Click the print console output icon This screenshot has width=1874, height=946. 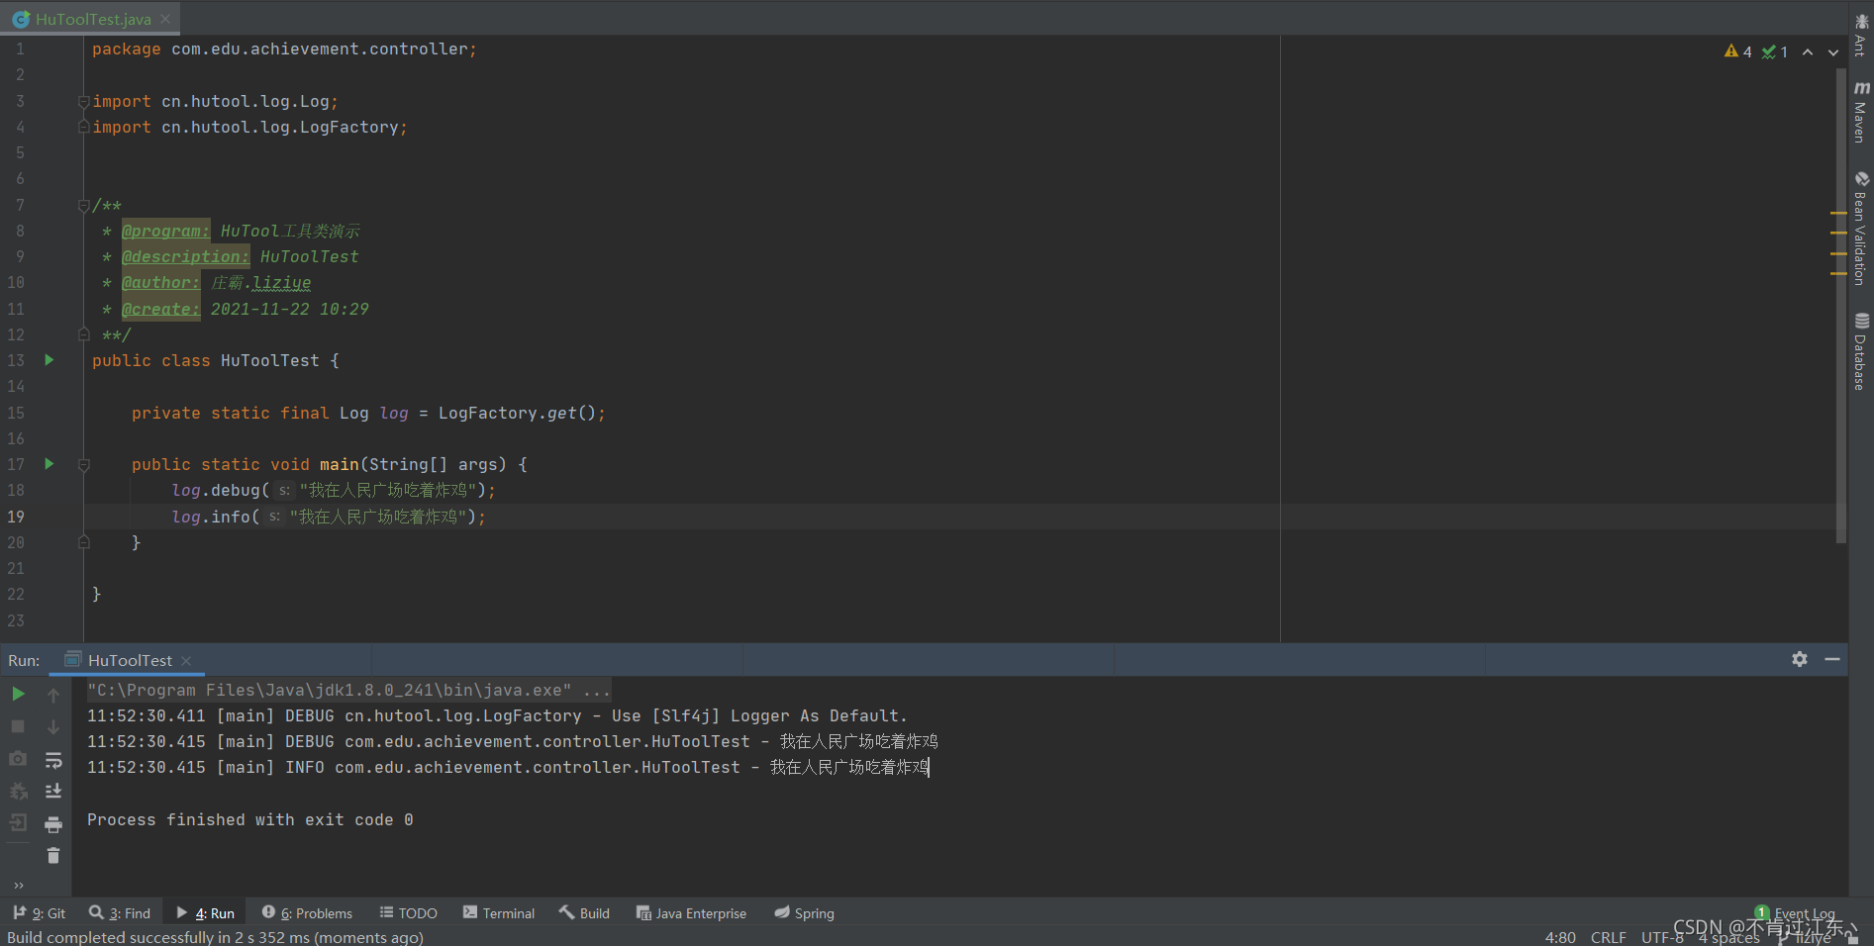pos(53,823)
